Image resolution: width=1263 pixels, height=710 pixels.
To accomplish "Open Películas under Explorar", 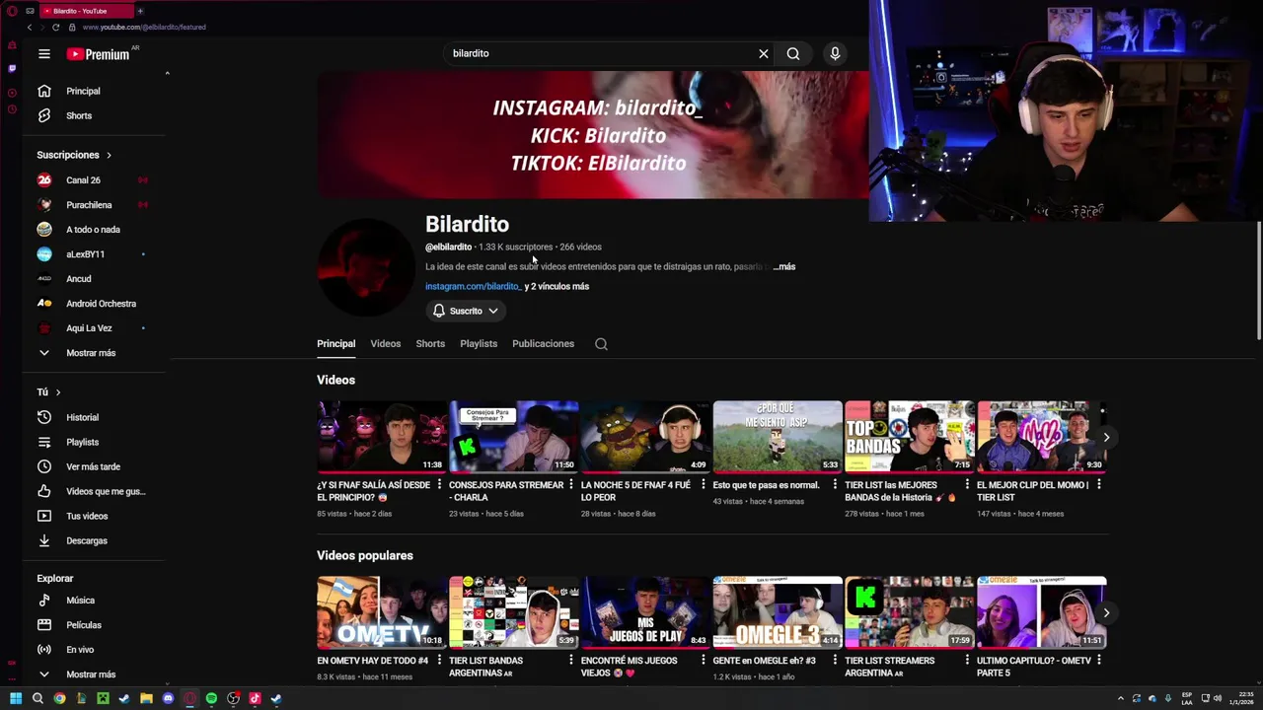I will [96, 624].
